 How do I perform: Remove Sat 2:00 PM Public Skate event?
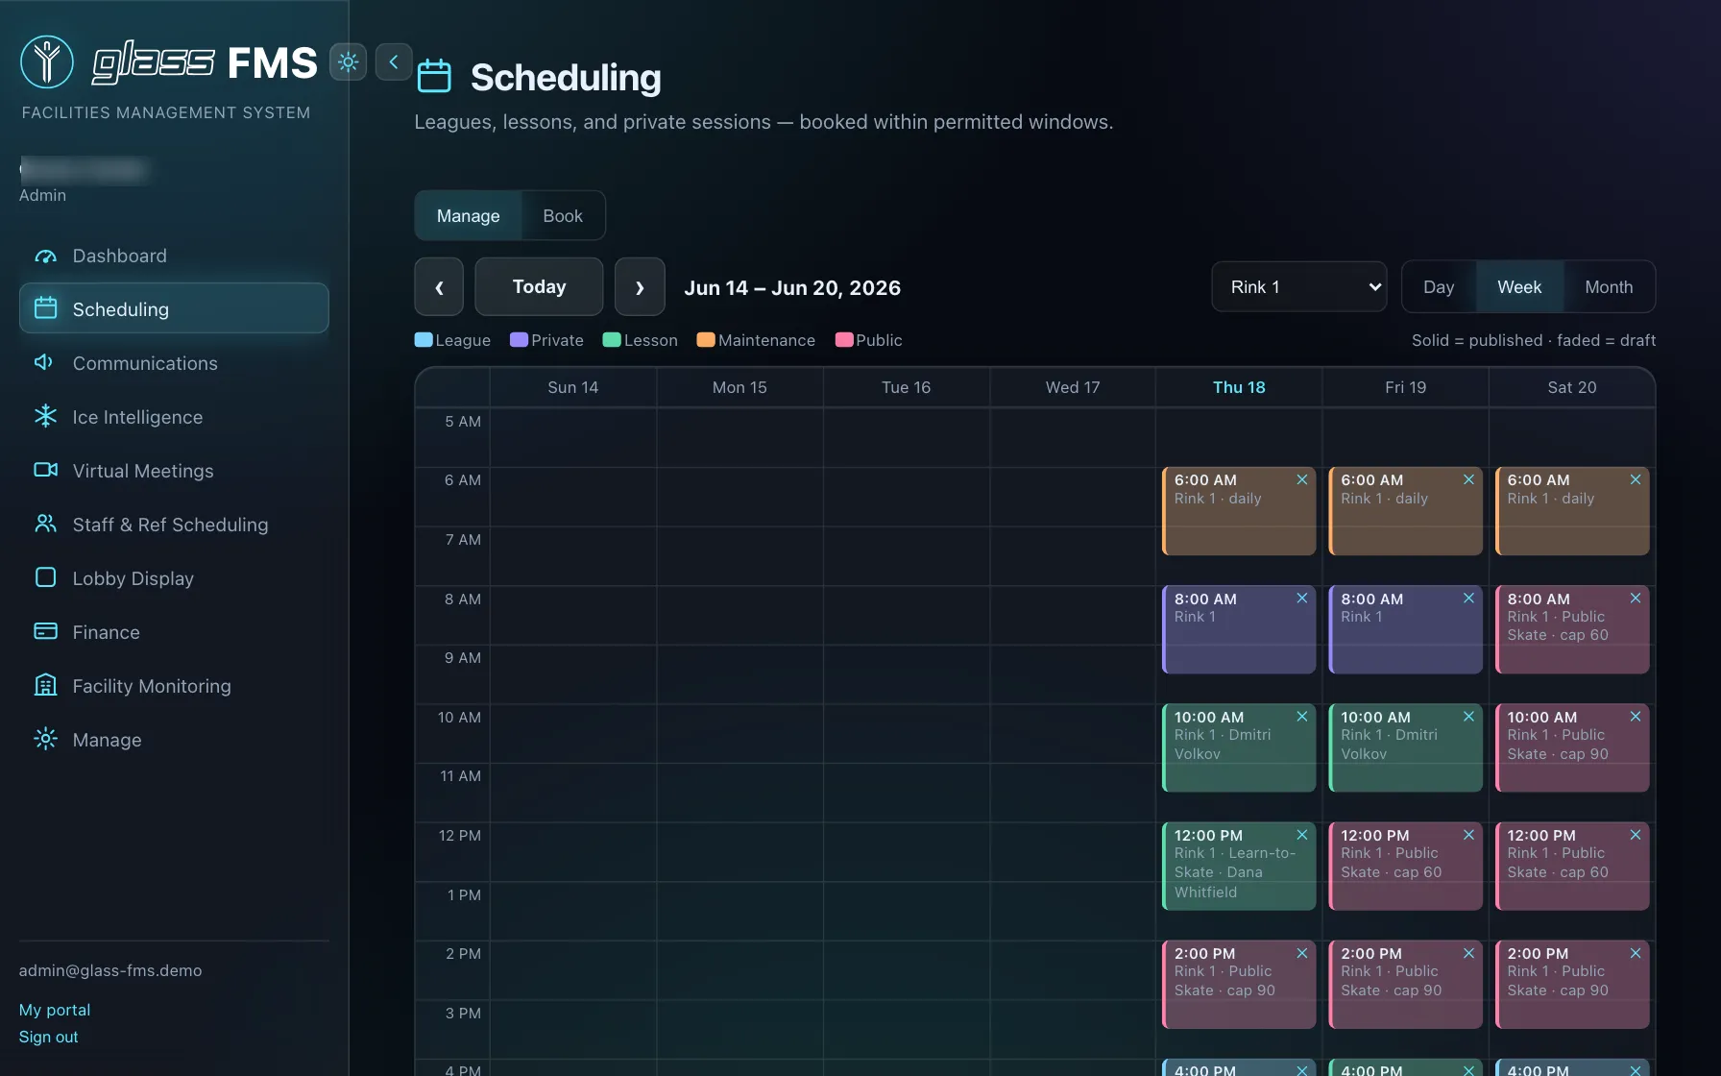pos(1636,953)
